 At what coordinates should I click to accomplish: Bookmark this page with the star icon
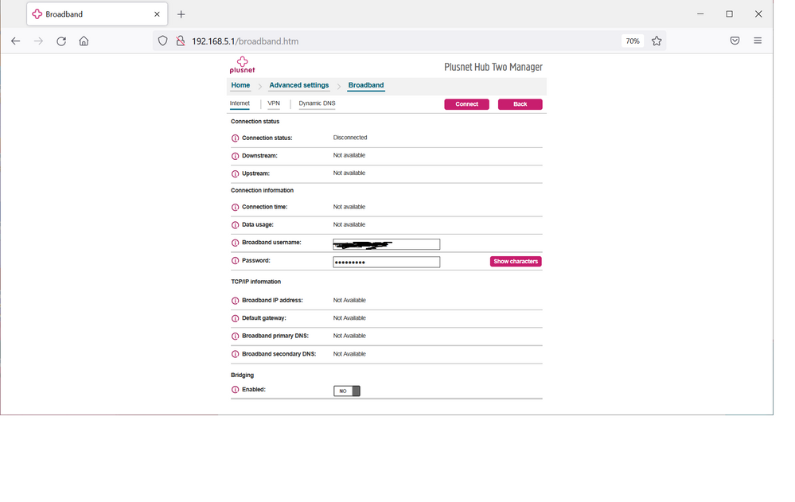[x=657, y=41]
